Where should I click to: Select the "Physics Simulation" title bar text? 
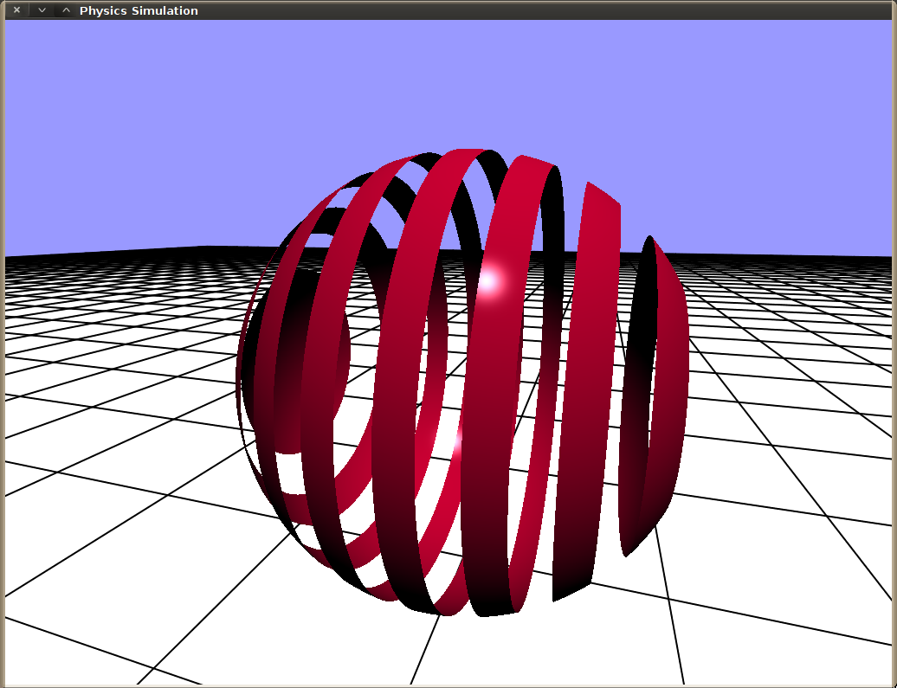point(139,11)
